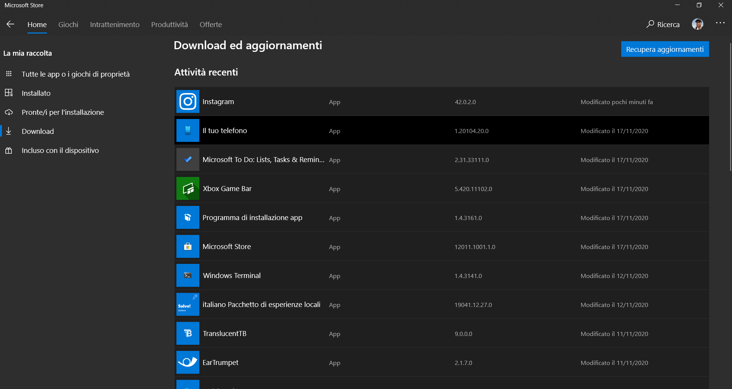Click version 5.420.11102.0
The height and width of the screenshot is (389, 732).
point(473,189)
